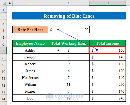The width and height of the screenshot is (130, 105).
Task: Select Henderson's income cell in row 11
Action: (107, 78)
